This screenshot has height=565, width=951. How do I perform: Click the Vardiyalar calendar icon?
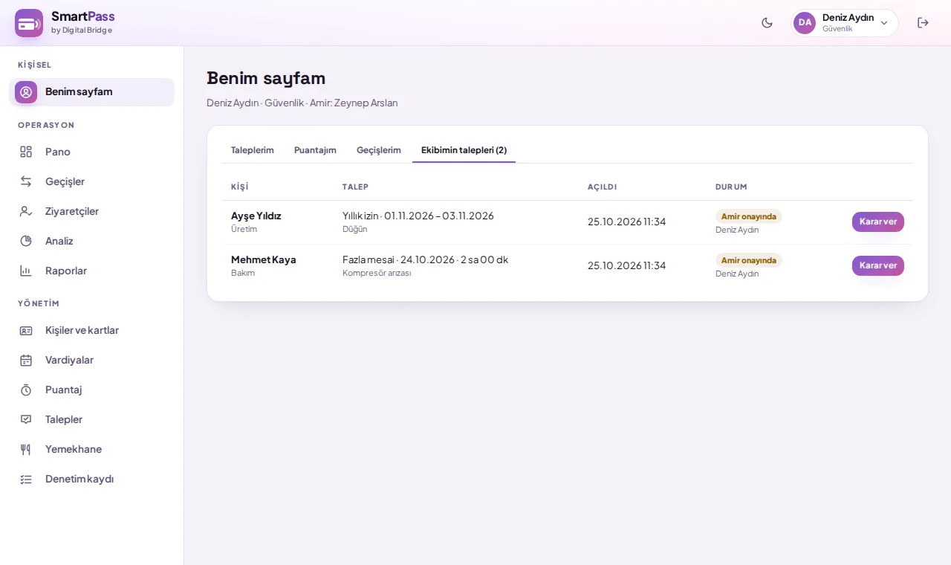26,360
